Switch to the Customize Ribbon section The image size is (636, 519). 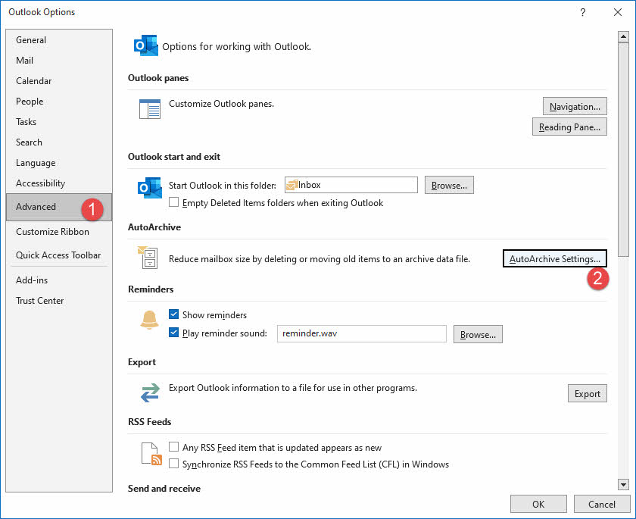tap(52, 231)
